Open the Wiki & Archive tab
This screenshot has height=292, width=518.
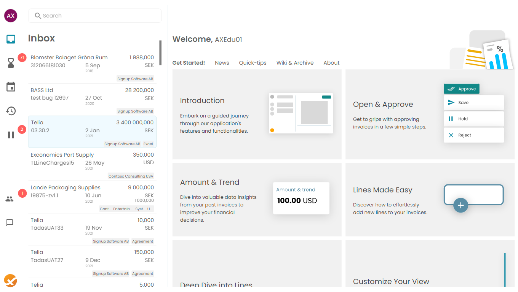click(295, 63)
